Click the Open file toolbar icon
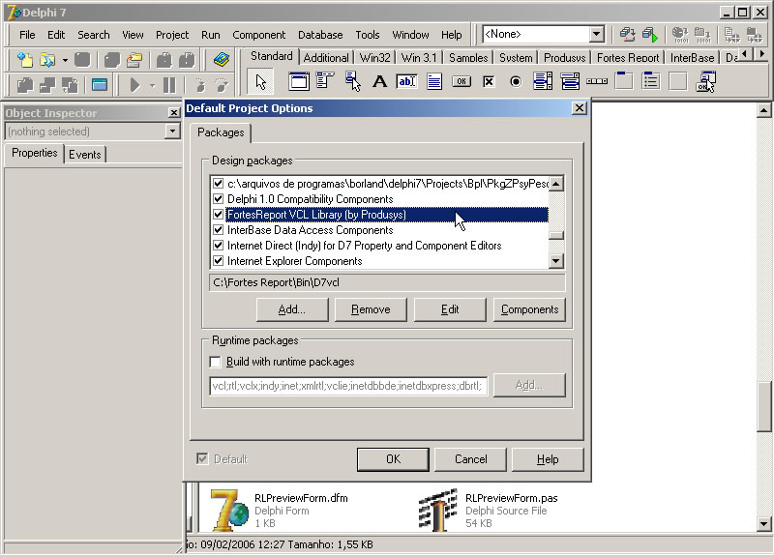774x557 pixels. click(47, 59)
